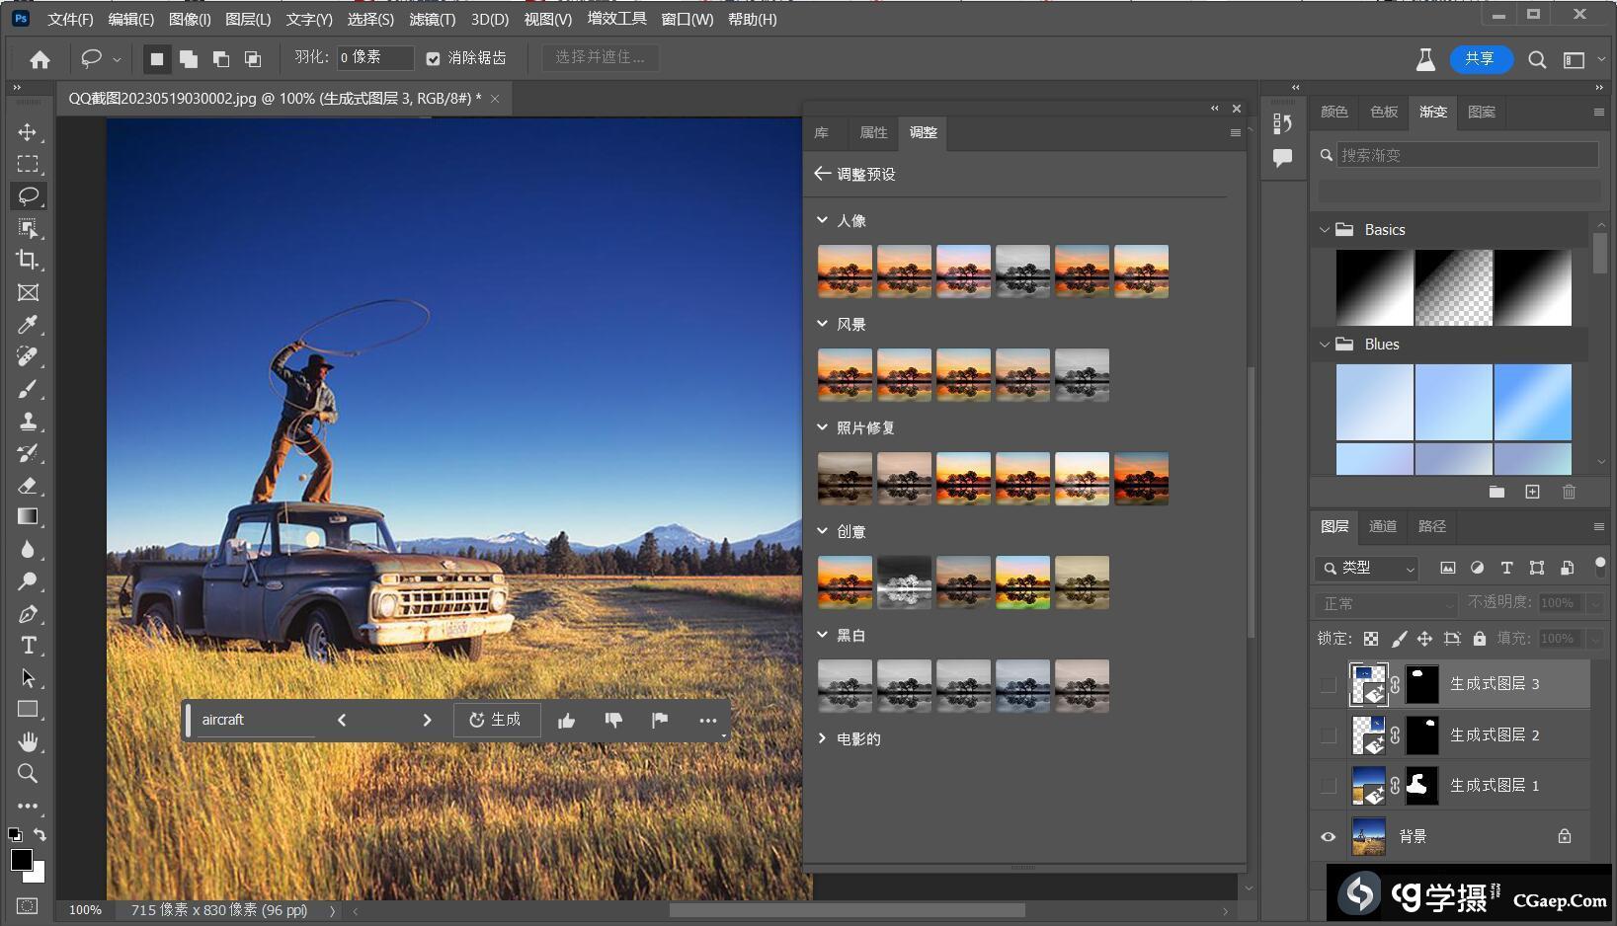Open the 滤镜(T) menu
1617x926 pixels.
pyautogui.click(x=432, y=19)
